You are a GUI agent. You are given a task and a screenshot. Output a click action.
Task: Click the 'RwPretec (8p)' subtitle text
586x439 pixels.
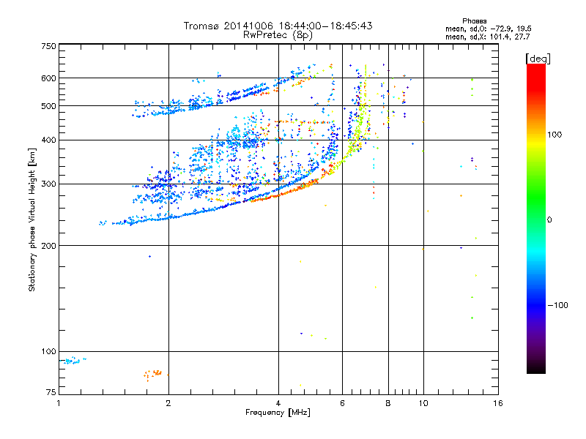click(x=278, y=35)
